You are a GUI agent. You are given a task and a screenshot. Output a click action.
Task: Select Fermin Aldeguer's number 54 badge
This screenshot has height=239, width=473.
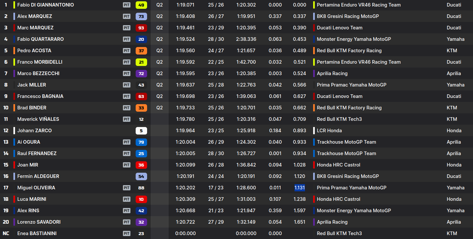[141, 176]
